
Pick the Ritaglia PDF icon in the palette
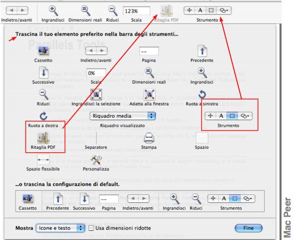click(x=43, y=138)
